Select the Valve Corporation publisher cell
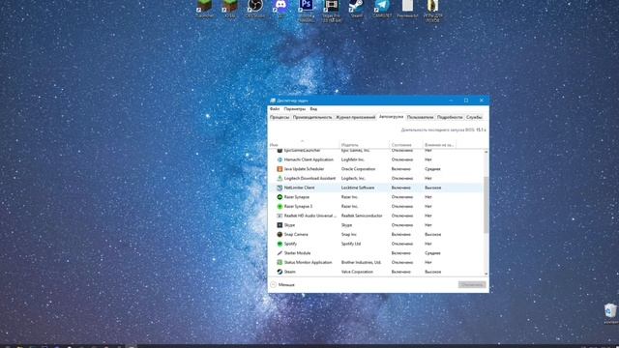 click(357, 272)
